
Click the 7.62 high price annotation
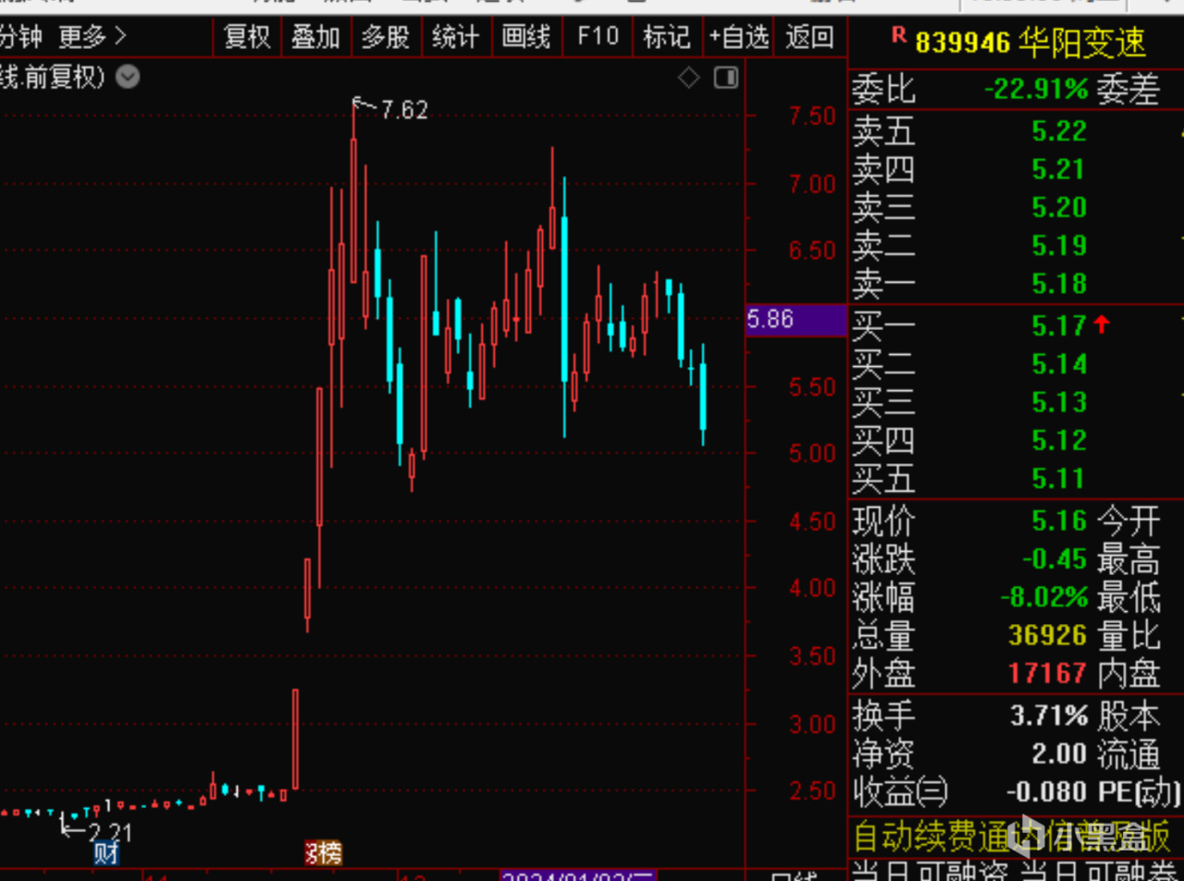coord(404,110)
